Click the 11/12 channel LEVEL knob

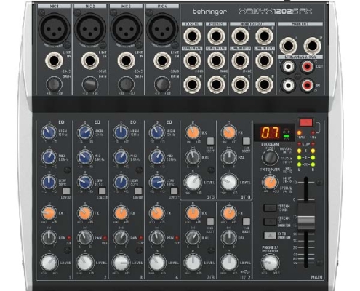[x=229, y=263]
